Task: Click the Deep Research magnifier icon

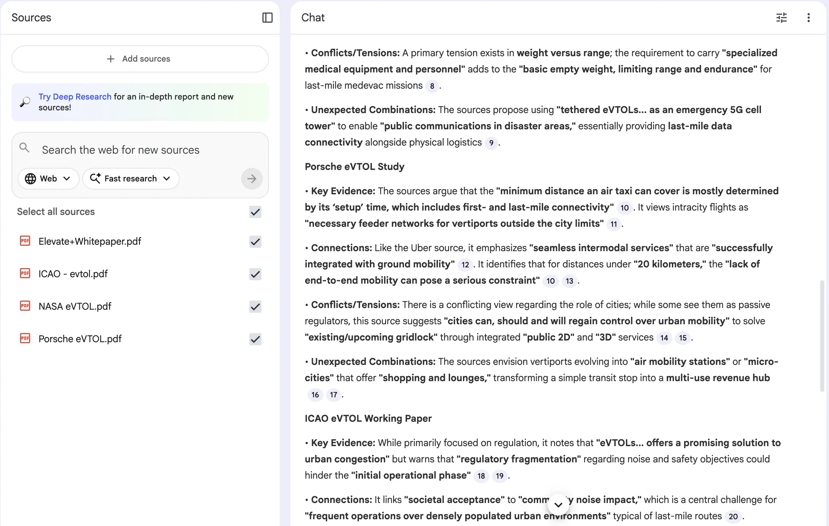Action: (x=25, y=102)
